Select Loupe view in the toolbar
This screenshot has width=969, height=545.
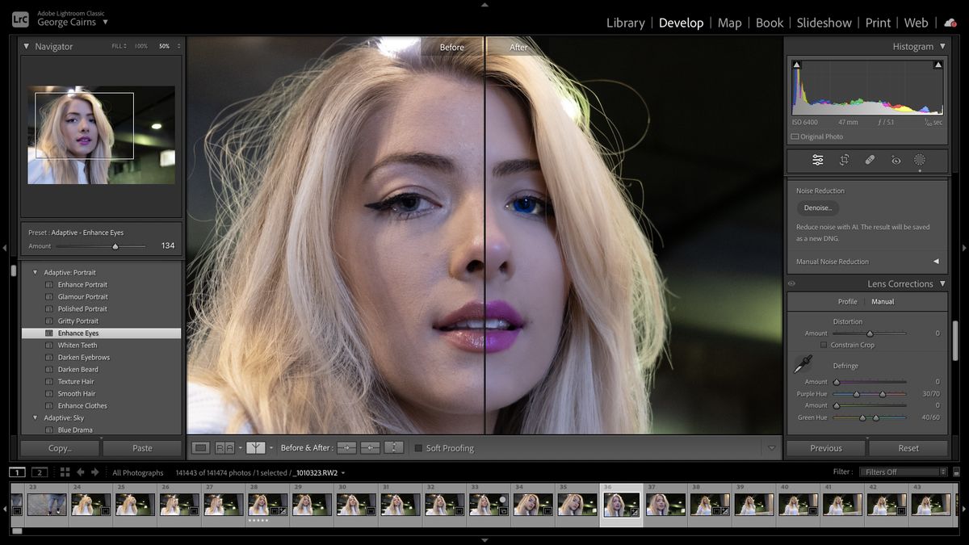tap(202, 447)
